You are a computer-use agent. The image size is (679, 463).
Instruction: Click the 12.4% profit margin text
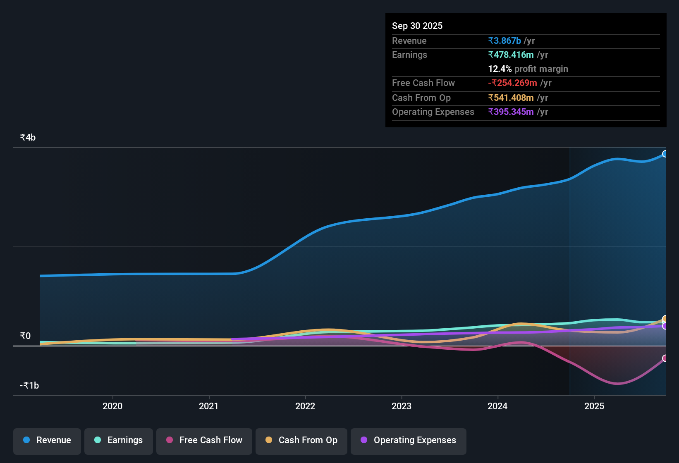[x=528, y=69]
